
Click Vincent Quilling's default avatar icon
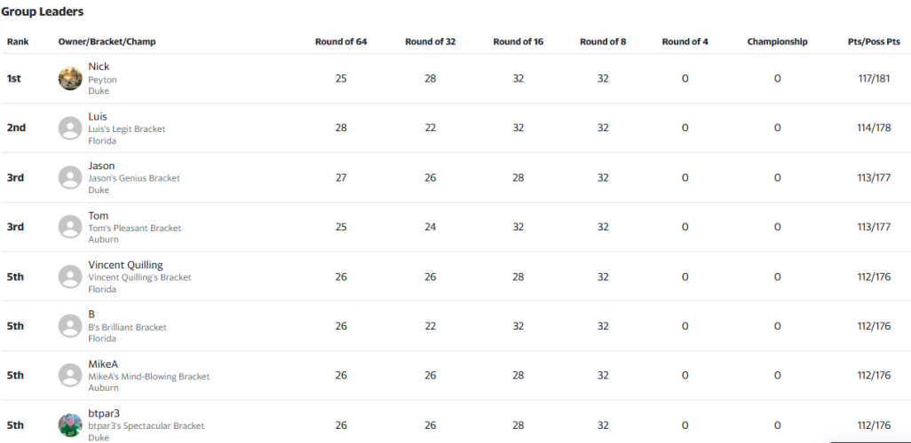point(70,276)
